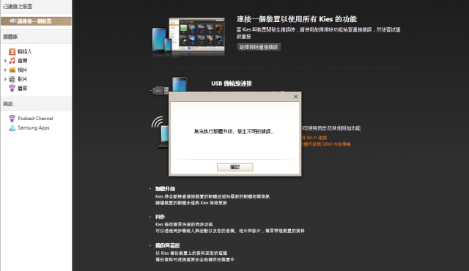Click the line Kies 提供簡單快速的同步功能
469x271 pixels.
[184, 224]
